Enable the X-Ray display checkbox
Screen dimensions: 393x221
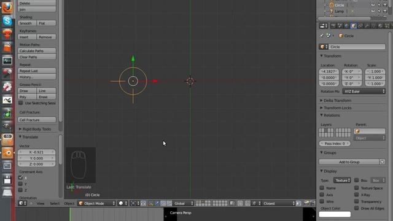click(x=356, y=195)
